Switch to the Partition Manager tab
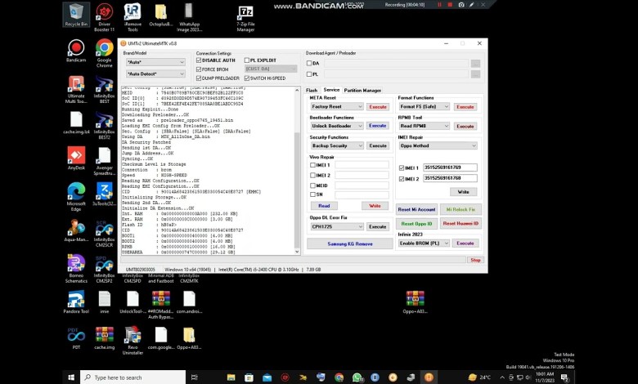638x384 pixels. pos(362,90)
